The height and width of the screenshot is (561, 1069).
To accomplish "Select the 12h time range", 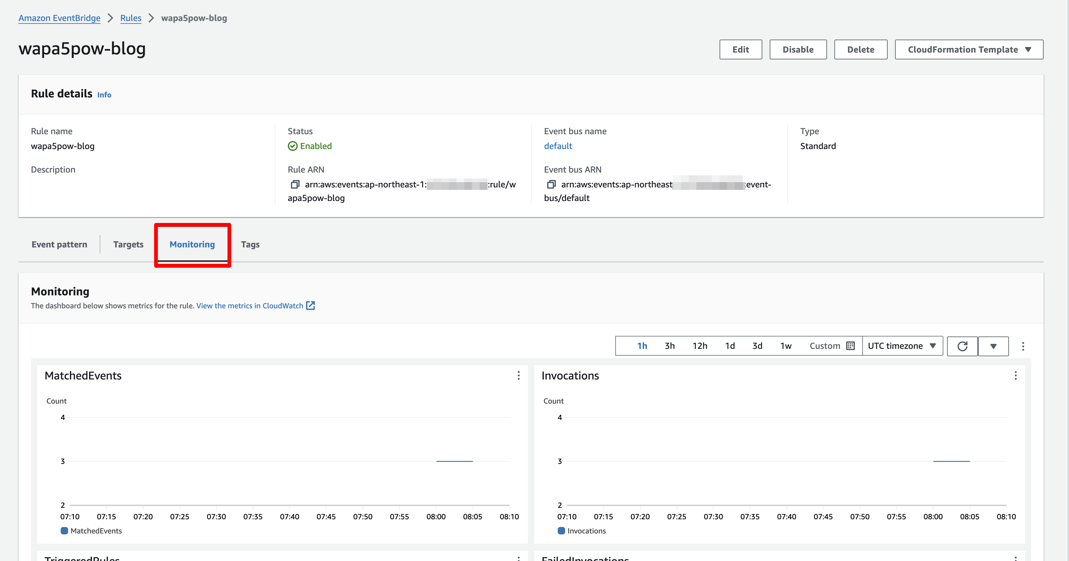I will 700,346.
